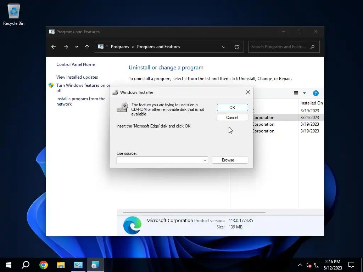Expand the address bar history dropdown
The width and height of the screenshot is (363, 272).
pyautogui.click(x=224, y=47)
